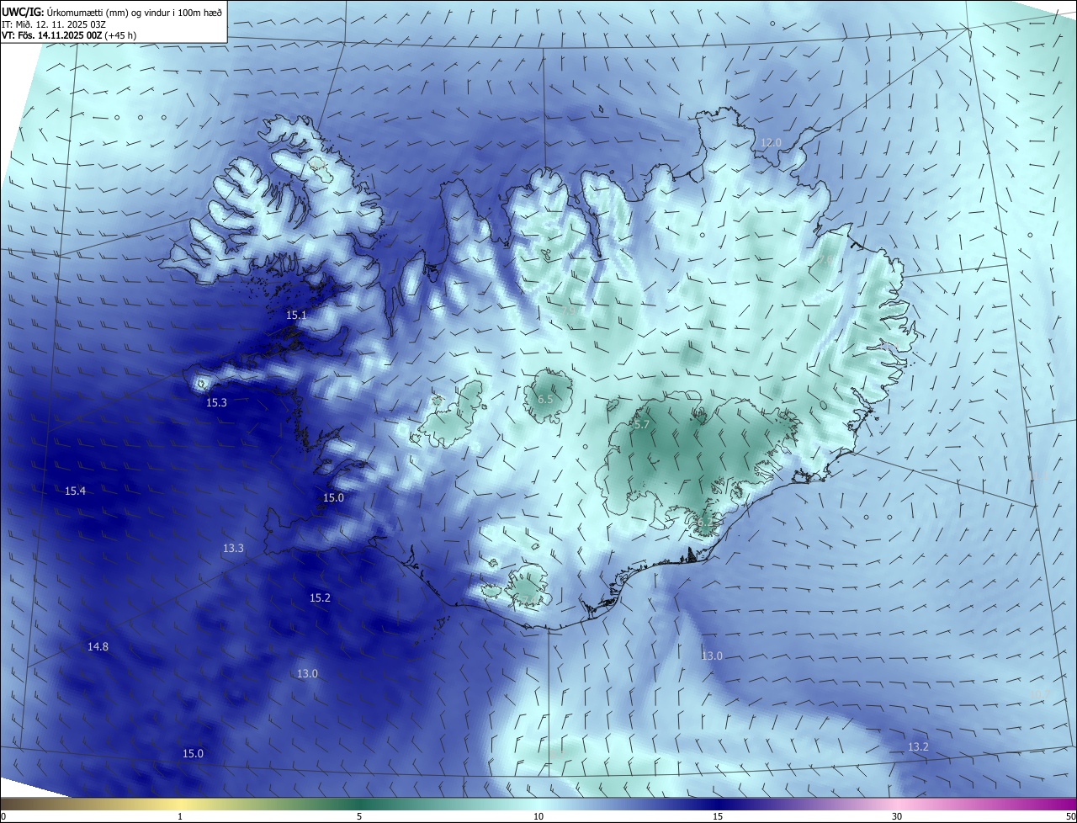Image resolution: width=1077 pixels, height=823 pixels.
Task: Click the 6.5 value on Hofsjökull glacier
Action: point(545,399)
